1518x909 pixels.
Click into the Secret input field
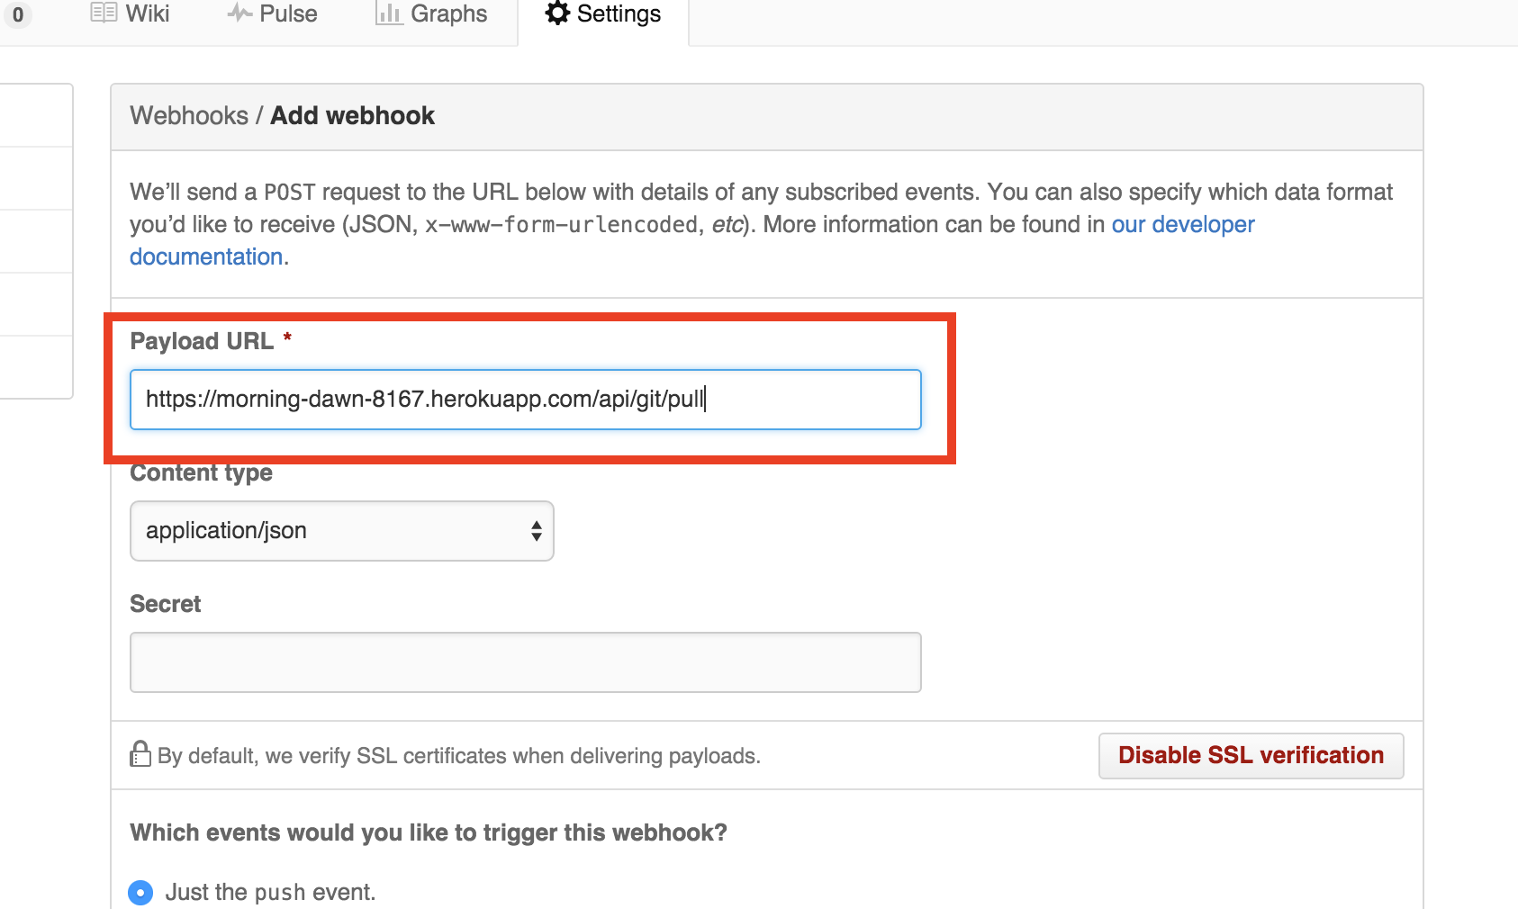525,662
